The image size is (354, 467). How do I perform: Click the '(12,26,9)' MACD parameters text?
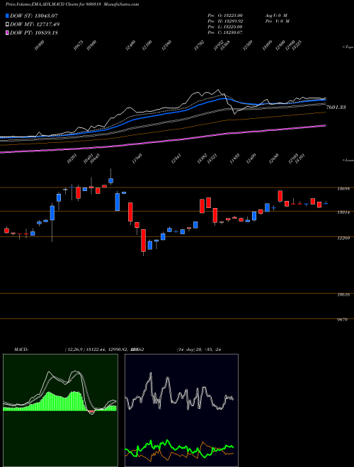tap(75, 350)
